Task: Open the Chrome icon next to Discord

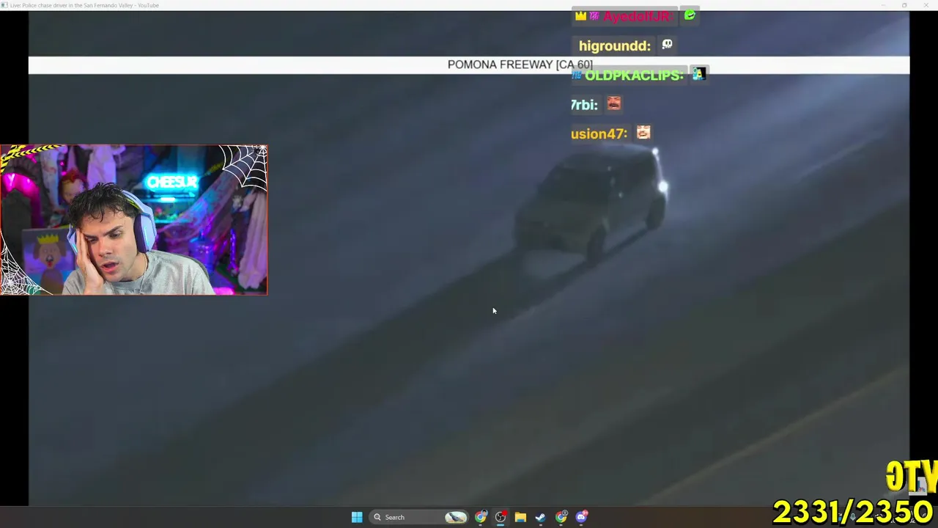Action: [x=561, y=517]
